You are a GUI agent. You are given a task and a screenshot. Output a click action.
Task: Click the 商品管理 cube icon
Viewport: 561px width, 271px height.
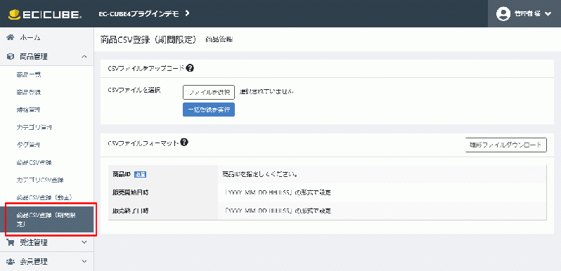[11, 56]
